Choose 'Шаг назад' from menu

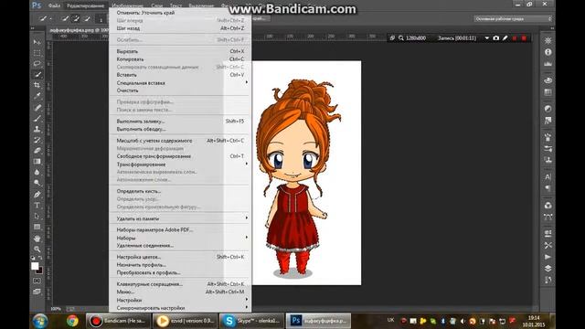[x=180, y=28]
